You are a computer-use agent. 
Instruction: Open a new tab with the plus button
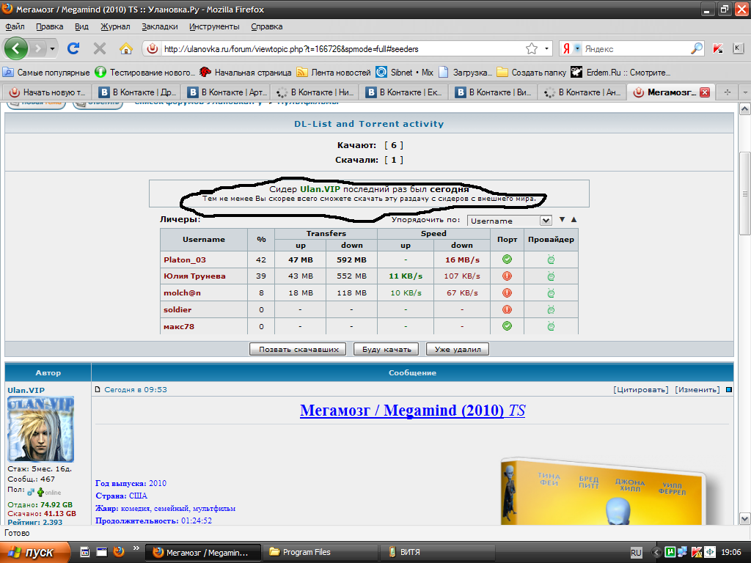[728, 92]
